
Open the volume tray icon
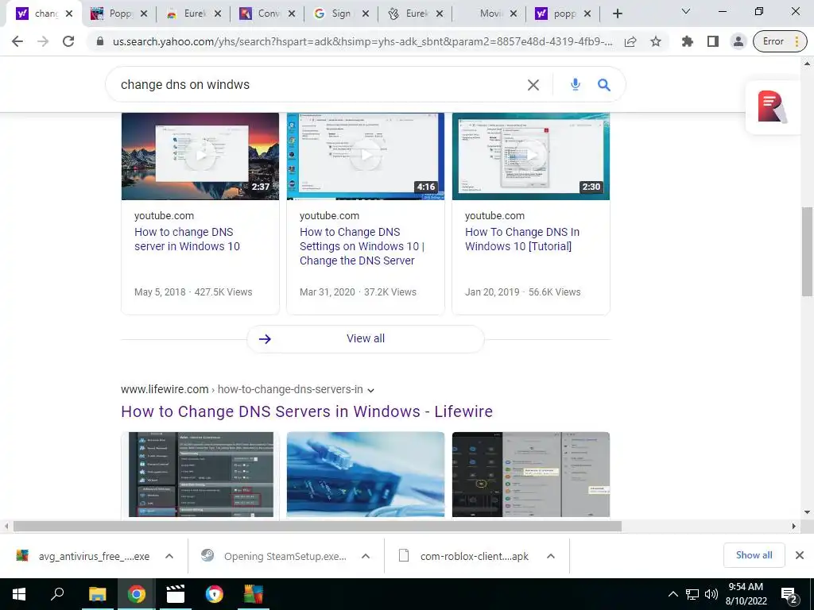point(711,594)
